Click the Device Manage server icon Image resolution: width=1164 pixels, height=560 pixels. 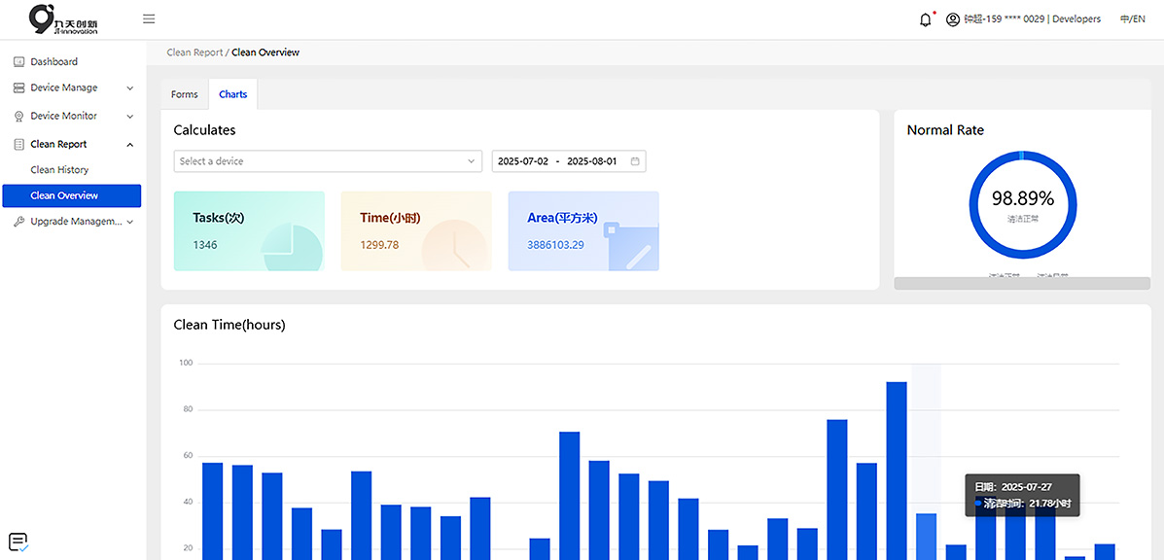(x=19, y=87)
